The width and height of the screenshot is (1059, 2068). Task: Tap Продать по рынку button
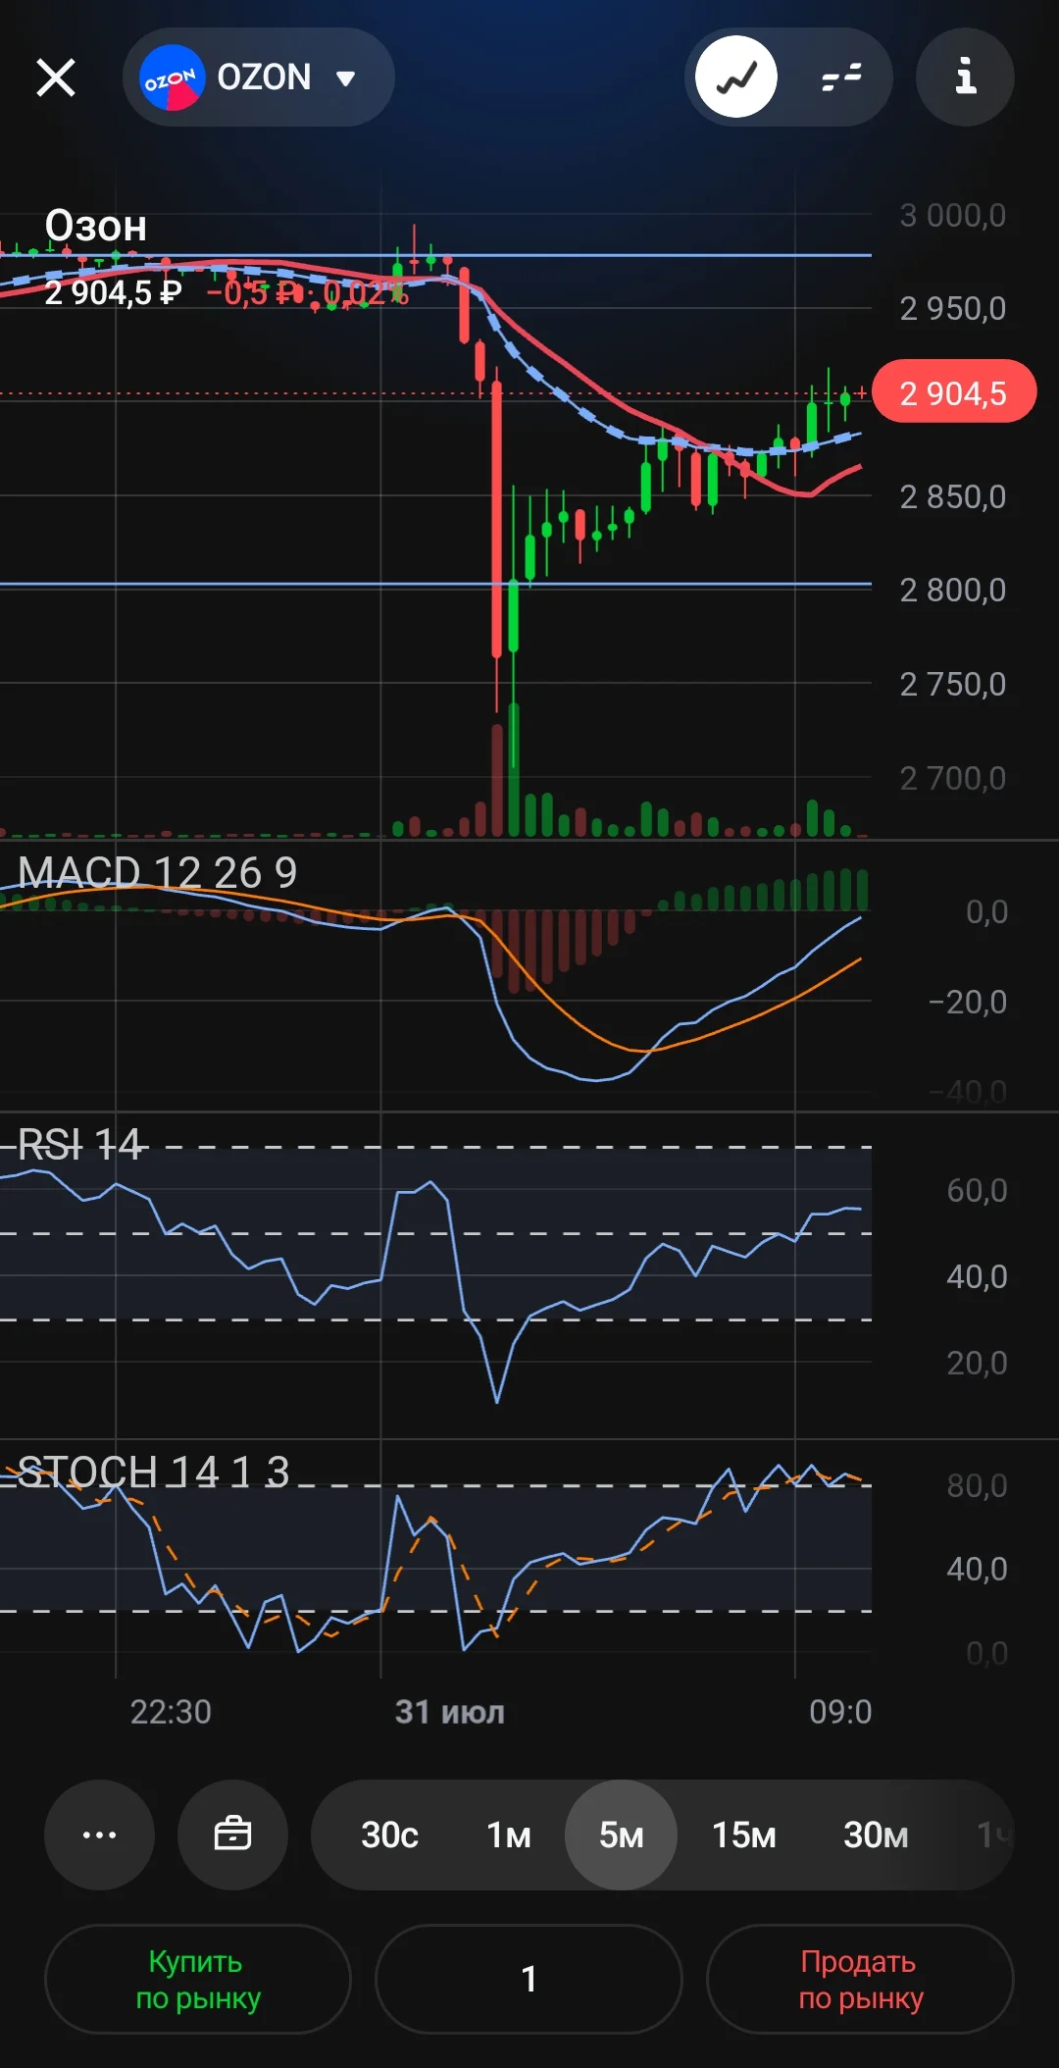click(x=860, y=1979)
